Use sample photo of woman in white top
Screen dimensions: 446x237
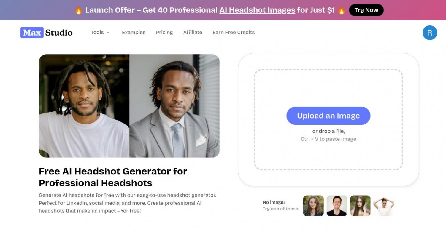point(384,206)
